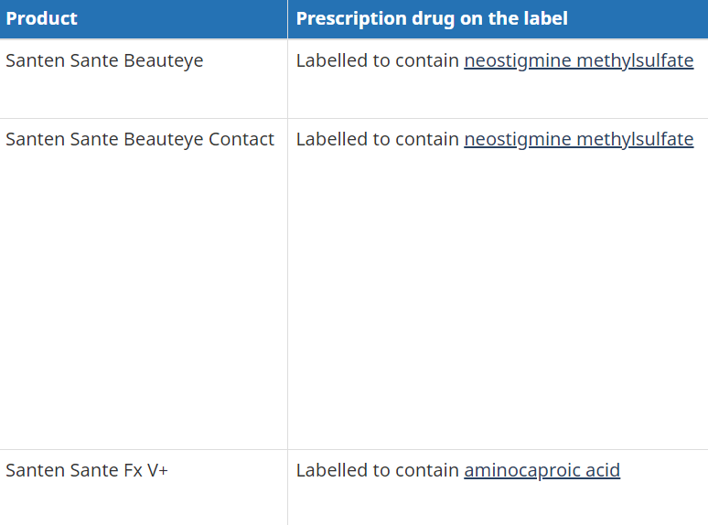Follow the aminocaproic acid link

[542, 471]
